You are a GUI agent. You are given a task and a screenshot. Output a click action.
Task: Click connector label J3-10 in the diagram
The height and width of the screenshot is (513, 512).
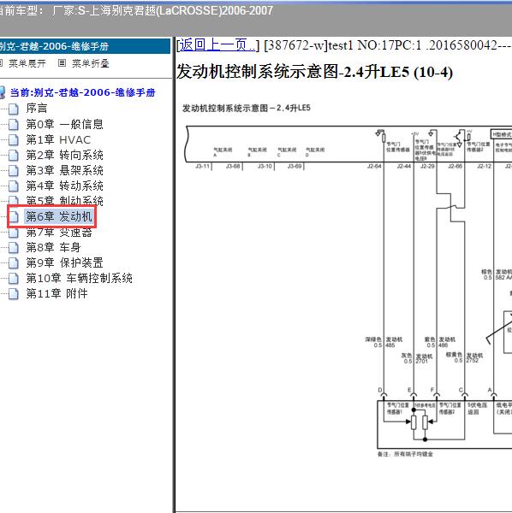tap(265, 166)
